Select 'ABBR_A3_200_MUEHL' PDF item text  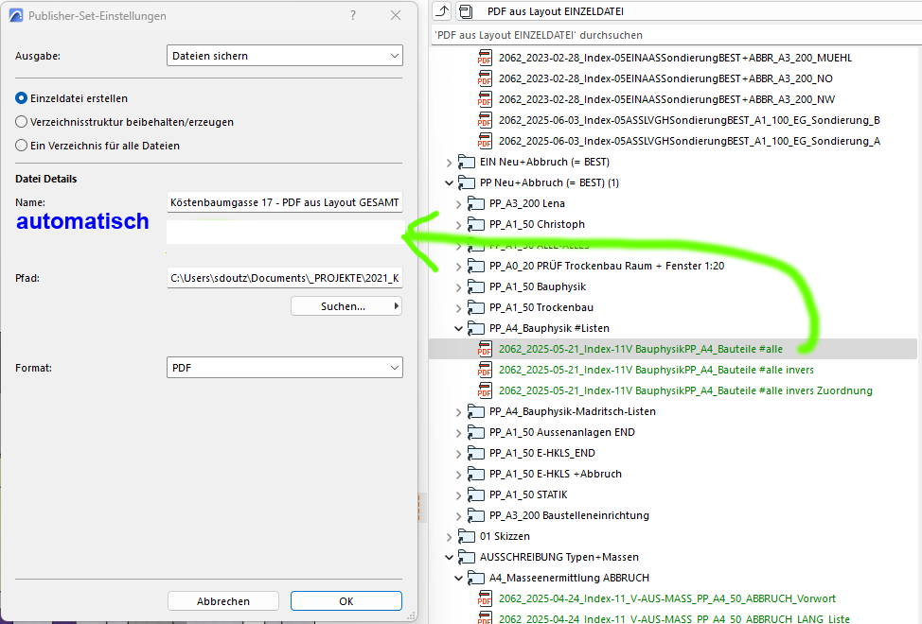click(x=675, y=58)
